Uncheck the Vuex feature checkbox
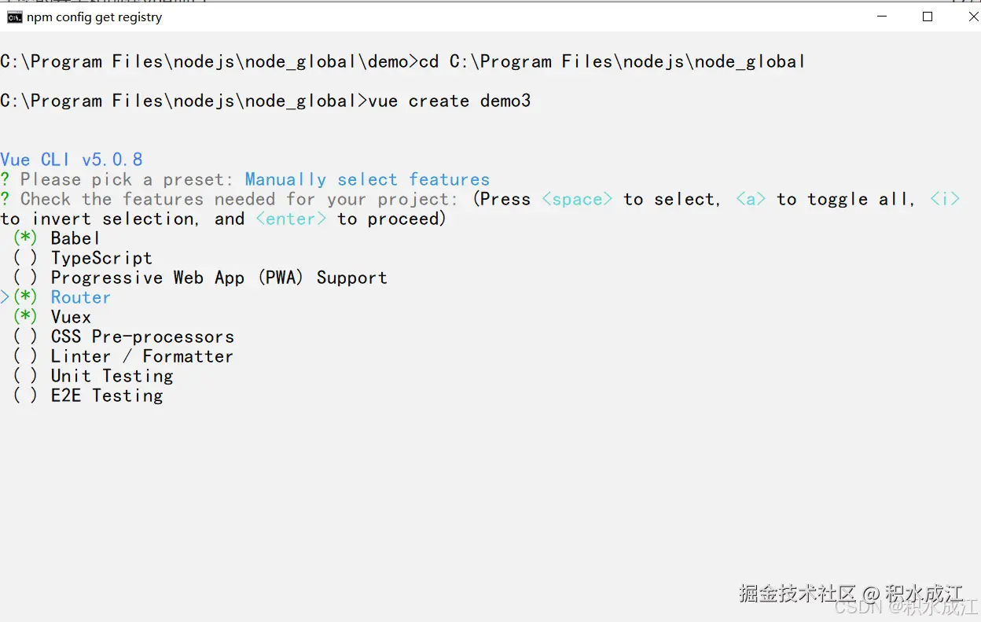Viewport: 981px width, 622px height. click(25, 317)
